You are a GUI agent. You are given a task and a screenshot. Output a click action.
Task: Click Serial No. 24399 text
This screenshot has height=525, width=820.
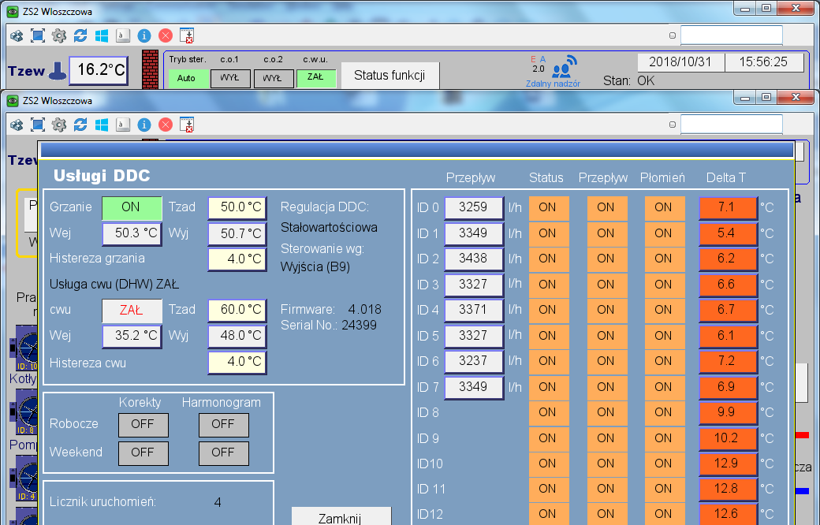tap(329, 326)
